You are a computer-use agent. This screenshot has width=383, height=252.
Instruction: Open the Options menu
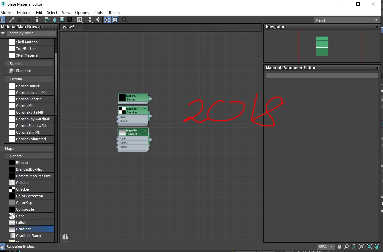point(82,13)
